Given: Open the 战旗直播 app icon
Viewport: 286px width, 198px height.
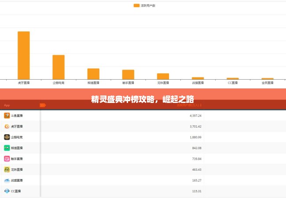Looking at the screenshot, I should click(x=7, y=180).
